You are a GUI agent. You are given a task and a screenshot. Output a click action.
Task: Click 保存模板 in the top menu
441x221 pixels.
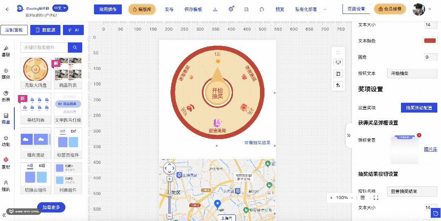click(193, 9)
